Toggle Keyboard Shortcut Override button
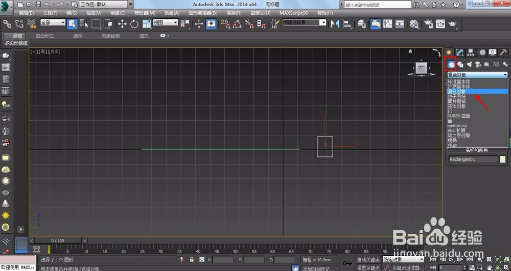The height and width of the screenshot is (271, 511). pyautogui.click(x=211, y=24)
